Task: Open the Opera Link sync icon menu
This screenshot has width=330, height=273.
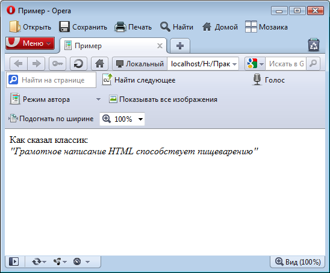Action: [39, 262]
